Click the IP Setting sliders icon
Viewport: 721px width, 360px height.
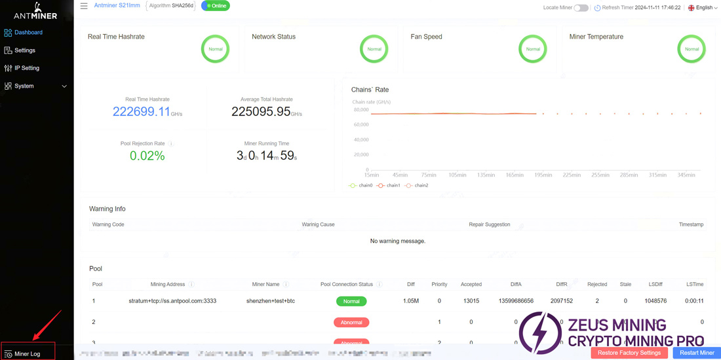(x=8, y=68)
